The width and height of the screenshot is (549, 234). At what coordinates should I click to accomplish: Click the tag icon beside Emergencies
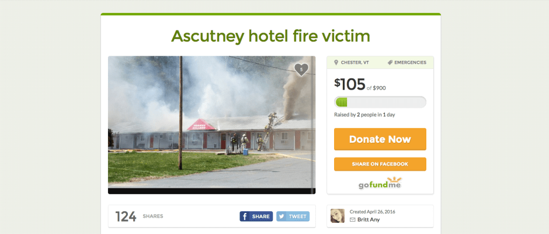pyautogui.click(x=390, y=63)
